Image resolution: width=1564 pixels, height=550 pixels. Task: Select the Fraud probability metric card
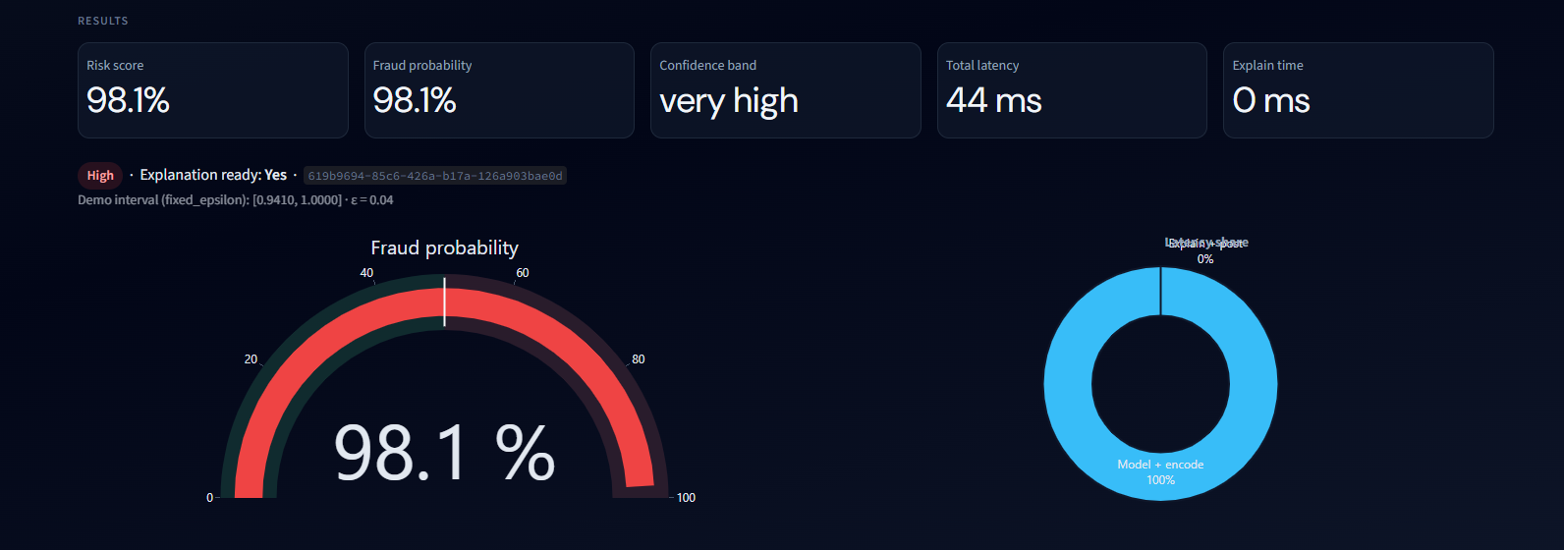[499, 90]
